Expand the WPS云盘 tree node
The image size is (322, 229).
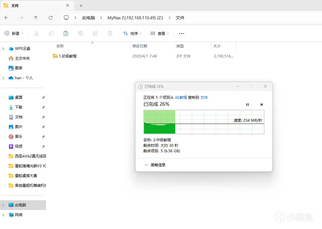click(3, 49)
